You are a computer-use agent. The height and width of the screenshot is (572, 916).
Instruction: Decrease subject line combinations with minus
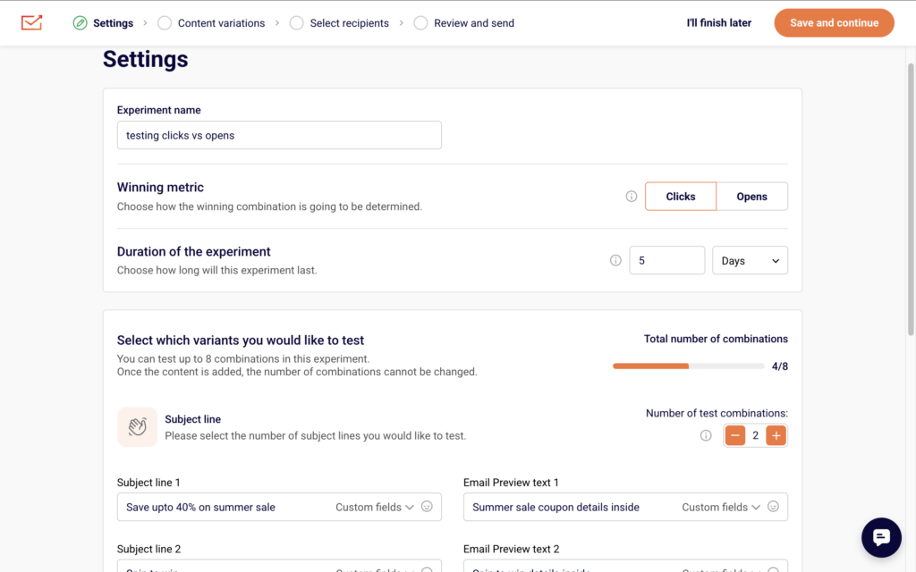click(x=735, y=435)
